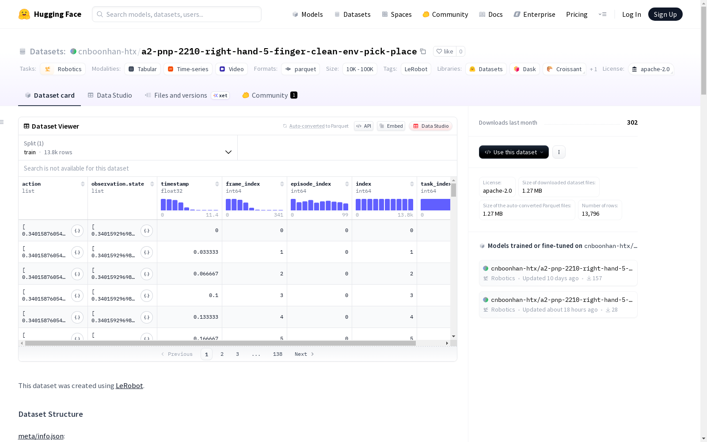This screenshot has width=707, height=442.
Task: Filter by the Robotics task tag
Action: (63, 69)
